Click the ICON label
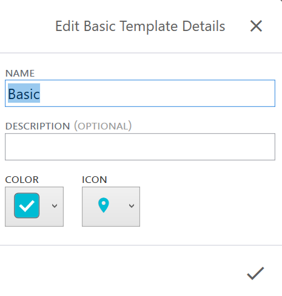282x296 pixels. (x=95, y=180)
